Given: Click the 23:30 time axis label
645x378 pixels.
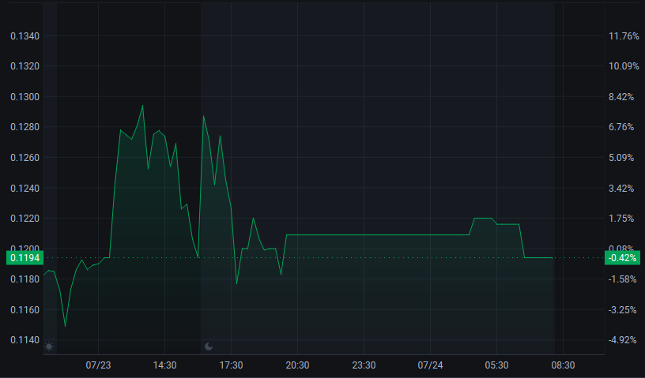Looking at the screenshot, I should tap(364, 365).
